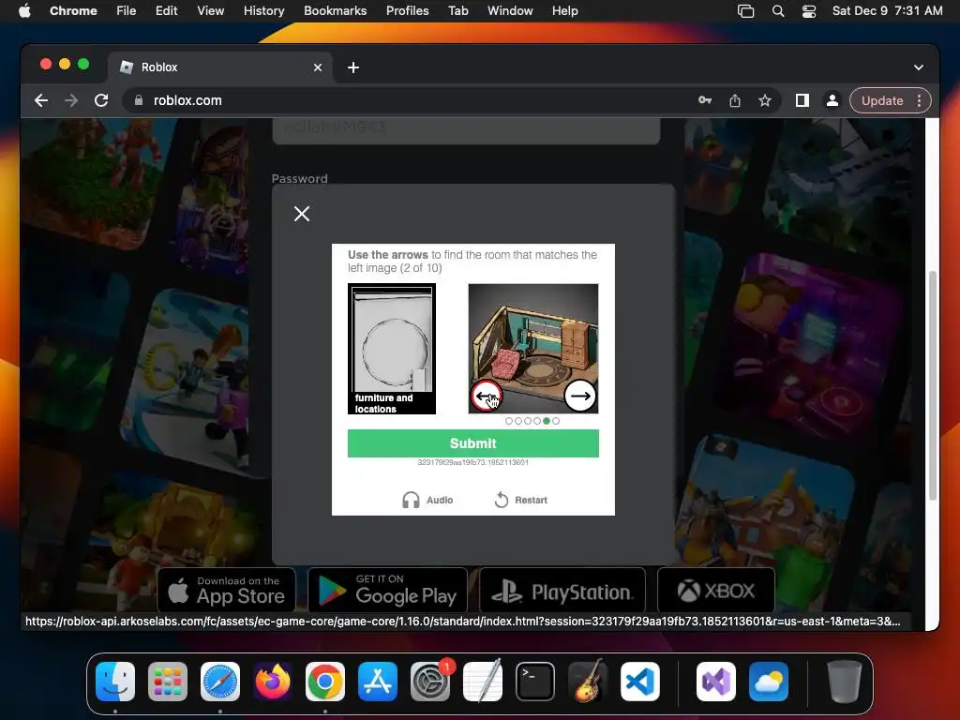This screenshot has width=960, height=720.
Task: Close the captcha dialog with X
Action: click(301, 214)
